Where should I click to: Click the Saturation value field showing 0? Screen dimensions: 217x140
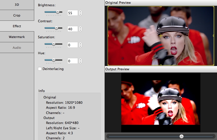pyautogui.click(x=73, y=45)
